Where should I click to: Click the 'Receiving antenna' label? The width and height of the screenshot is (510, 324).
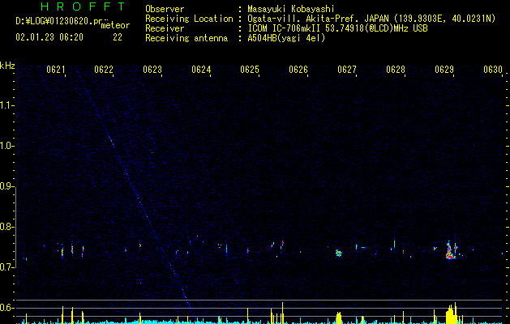coord(186,38)
